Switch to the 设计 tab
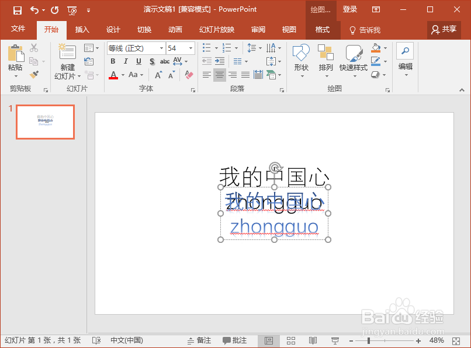 tap(113, 29)
